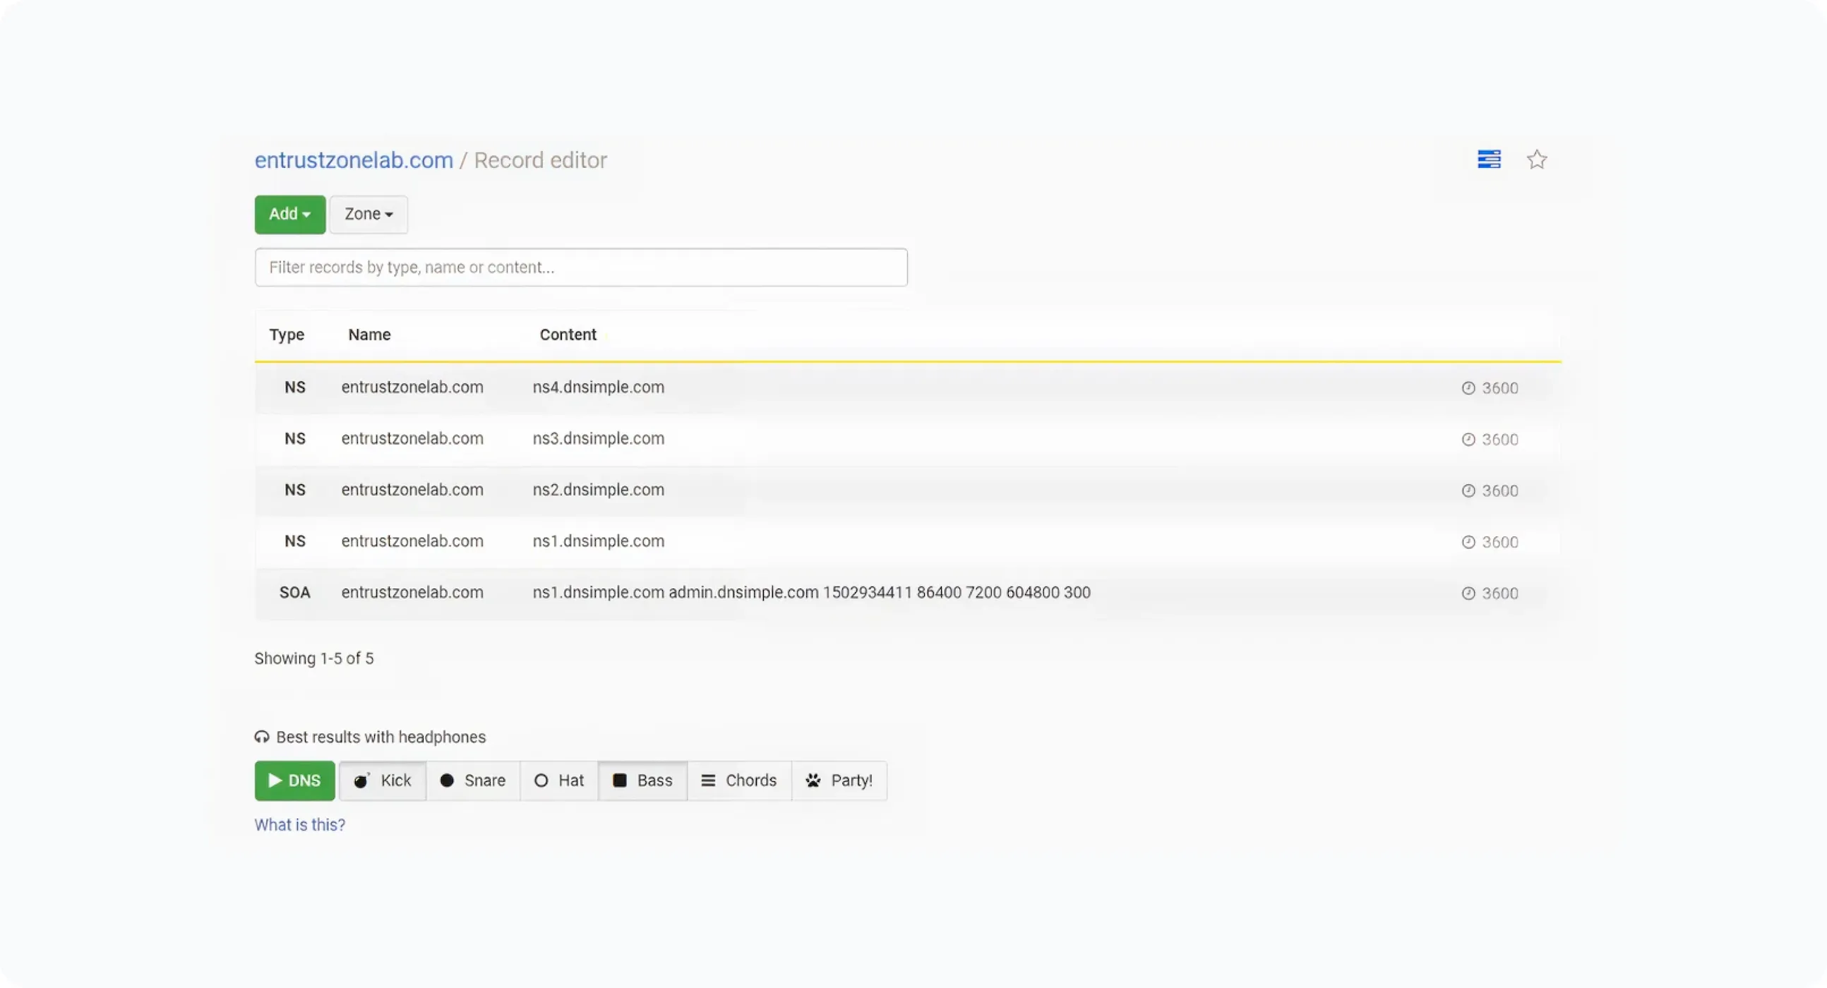Expand the Zone dropdown menu
Image resolution: width=1827 pixels, height=988 pixels.
click(x=368, y=214)
